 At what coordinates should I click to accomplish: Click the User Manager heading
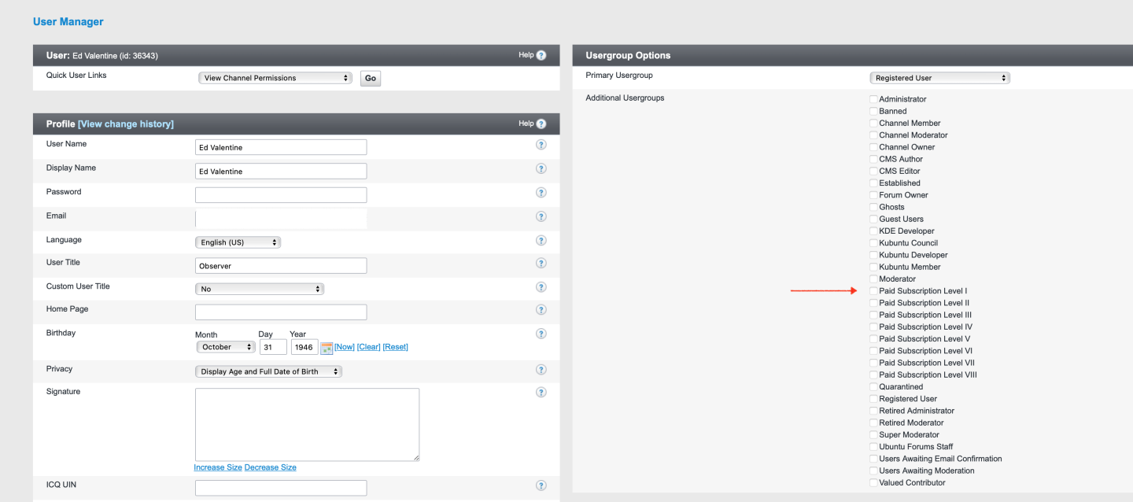click(68, 22)
